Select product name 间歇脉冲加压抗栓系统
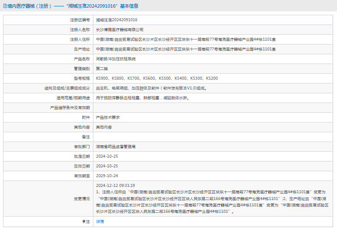 click(116, 59)
